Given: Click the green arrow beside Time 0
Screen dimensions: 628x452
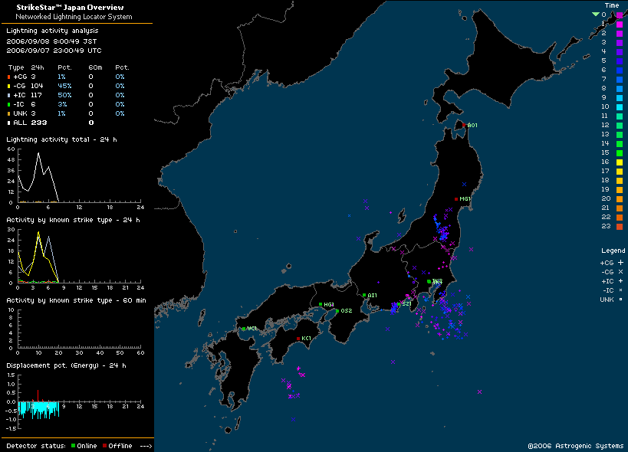Looking at the screenshot, I should [595, 15].
